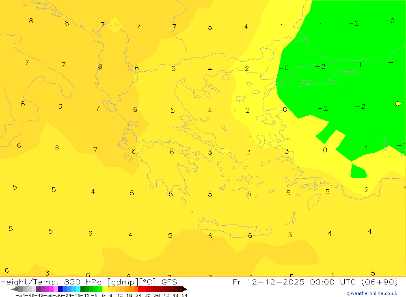
Task: Click the '[gdmp]' unit label
Action: pos(123,282)
